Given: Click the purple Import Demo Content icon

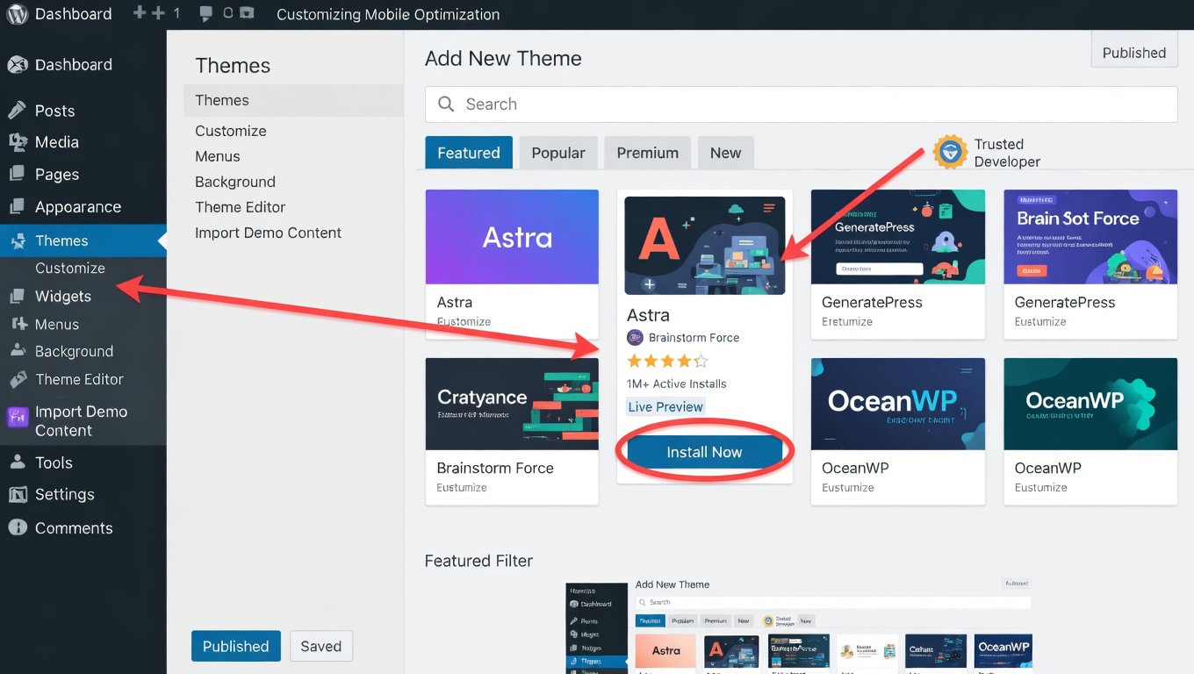Looking at the screenshot, I should [18, 418].
